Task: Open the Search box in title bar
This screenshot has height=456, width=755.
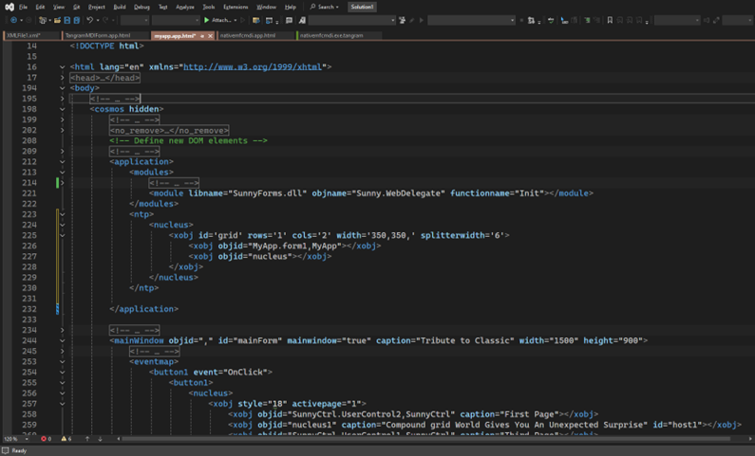Action: [325, 7]
